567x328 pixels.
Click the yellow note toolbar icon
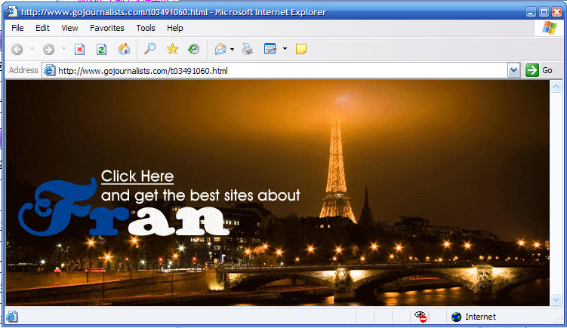(301, 50)
